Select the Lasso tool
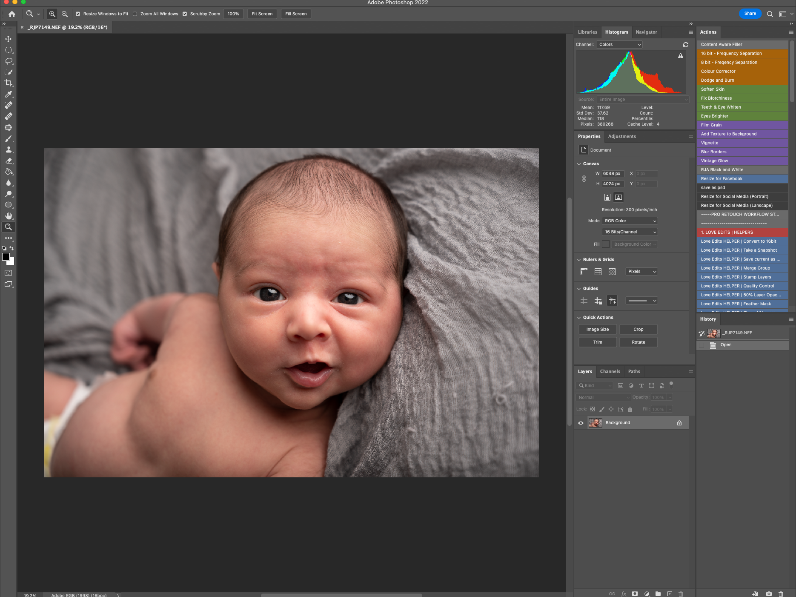Viewport: 796px width, 597px height. pyautogui.click(x=9, y=61)
